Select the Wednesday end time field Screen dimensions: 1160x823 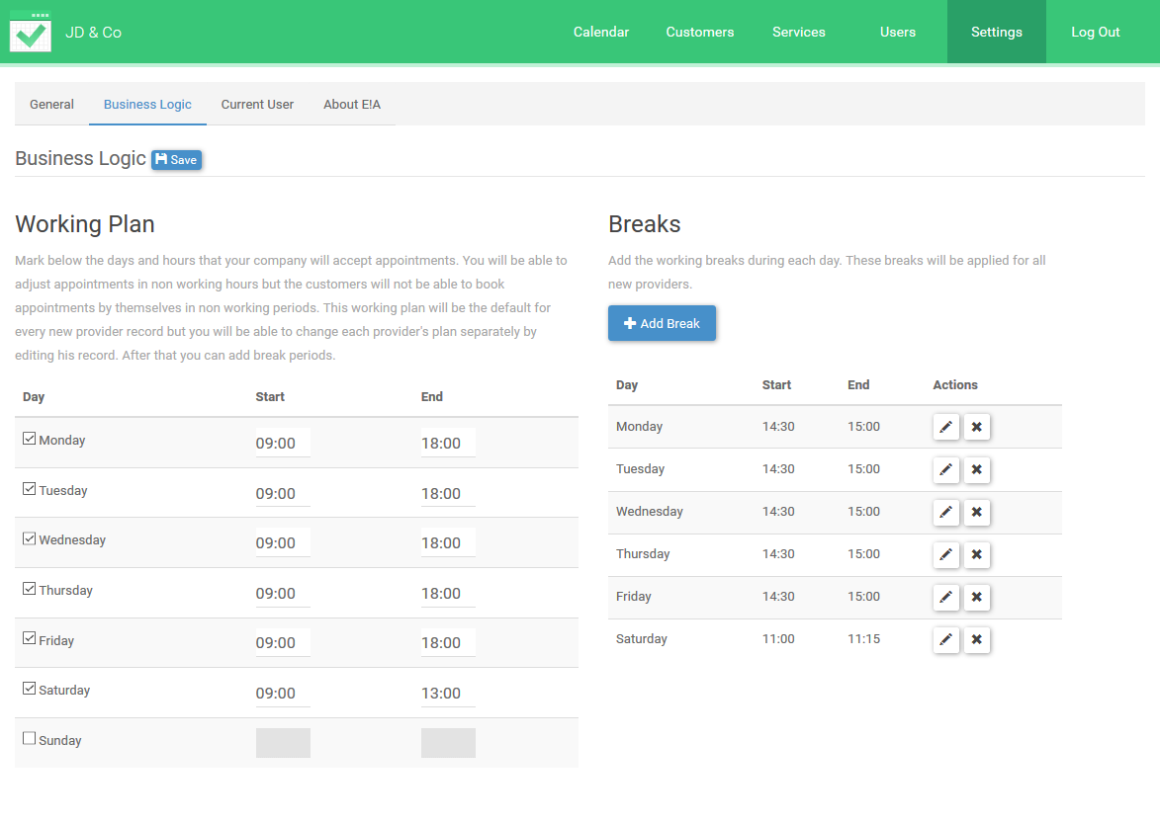pos(447,543)
